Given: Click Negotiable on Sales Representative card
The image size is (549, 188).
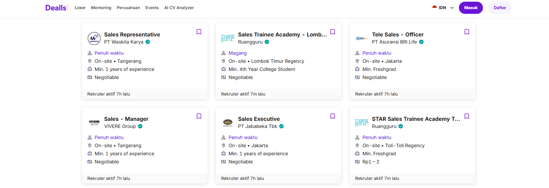Looking at the screenshot, I should [107, 77].
